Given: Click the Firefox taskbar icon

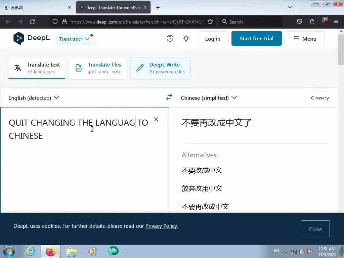Looking at the screenshot, I should (x=50, y=251).
